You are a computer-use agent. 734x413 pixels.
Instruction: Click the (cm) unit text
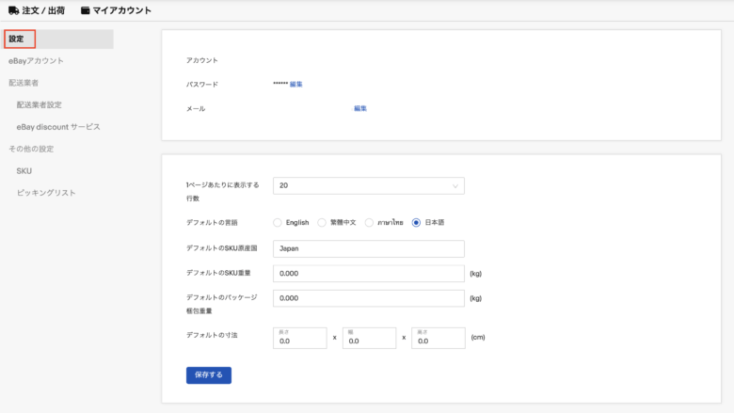(478, 337)
